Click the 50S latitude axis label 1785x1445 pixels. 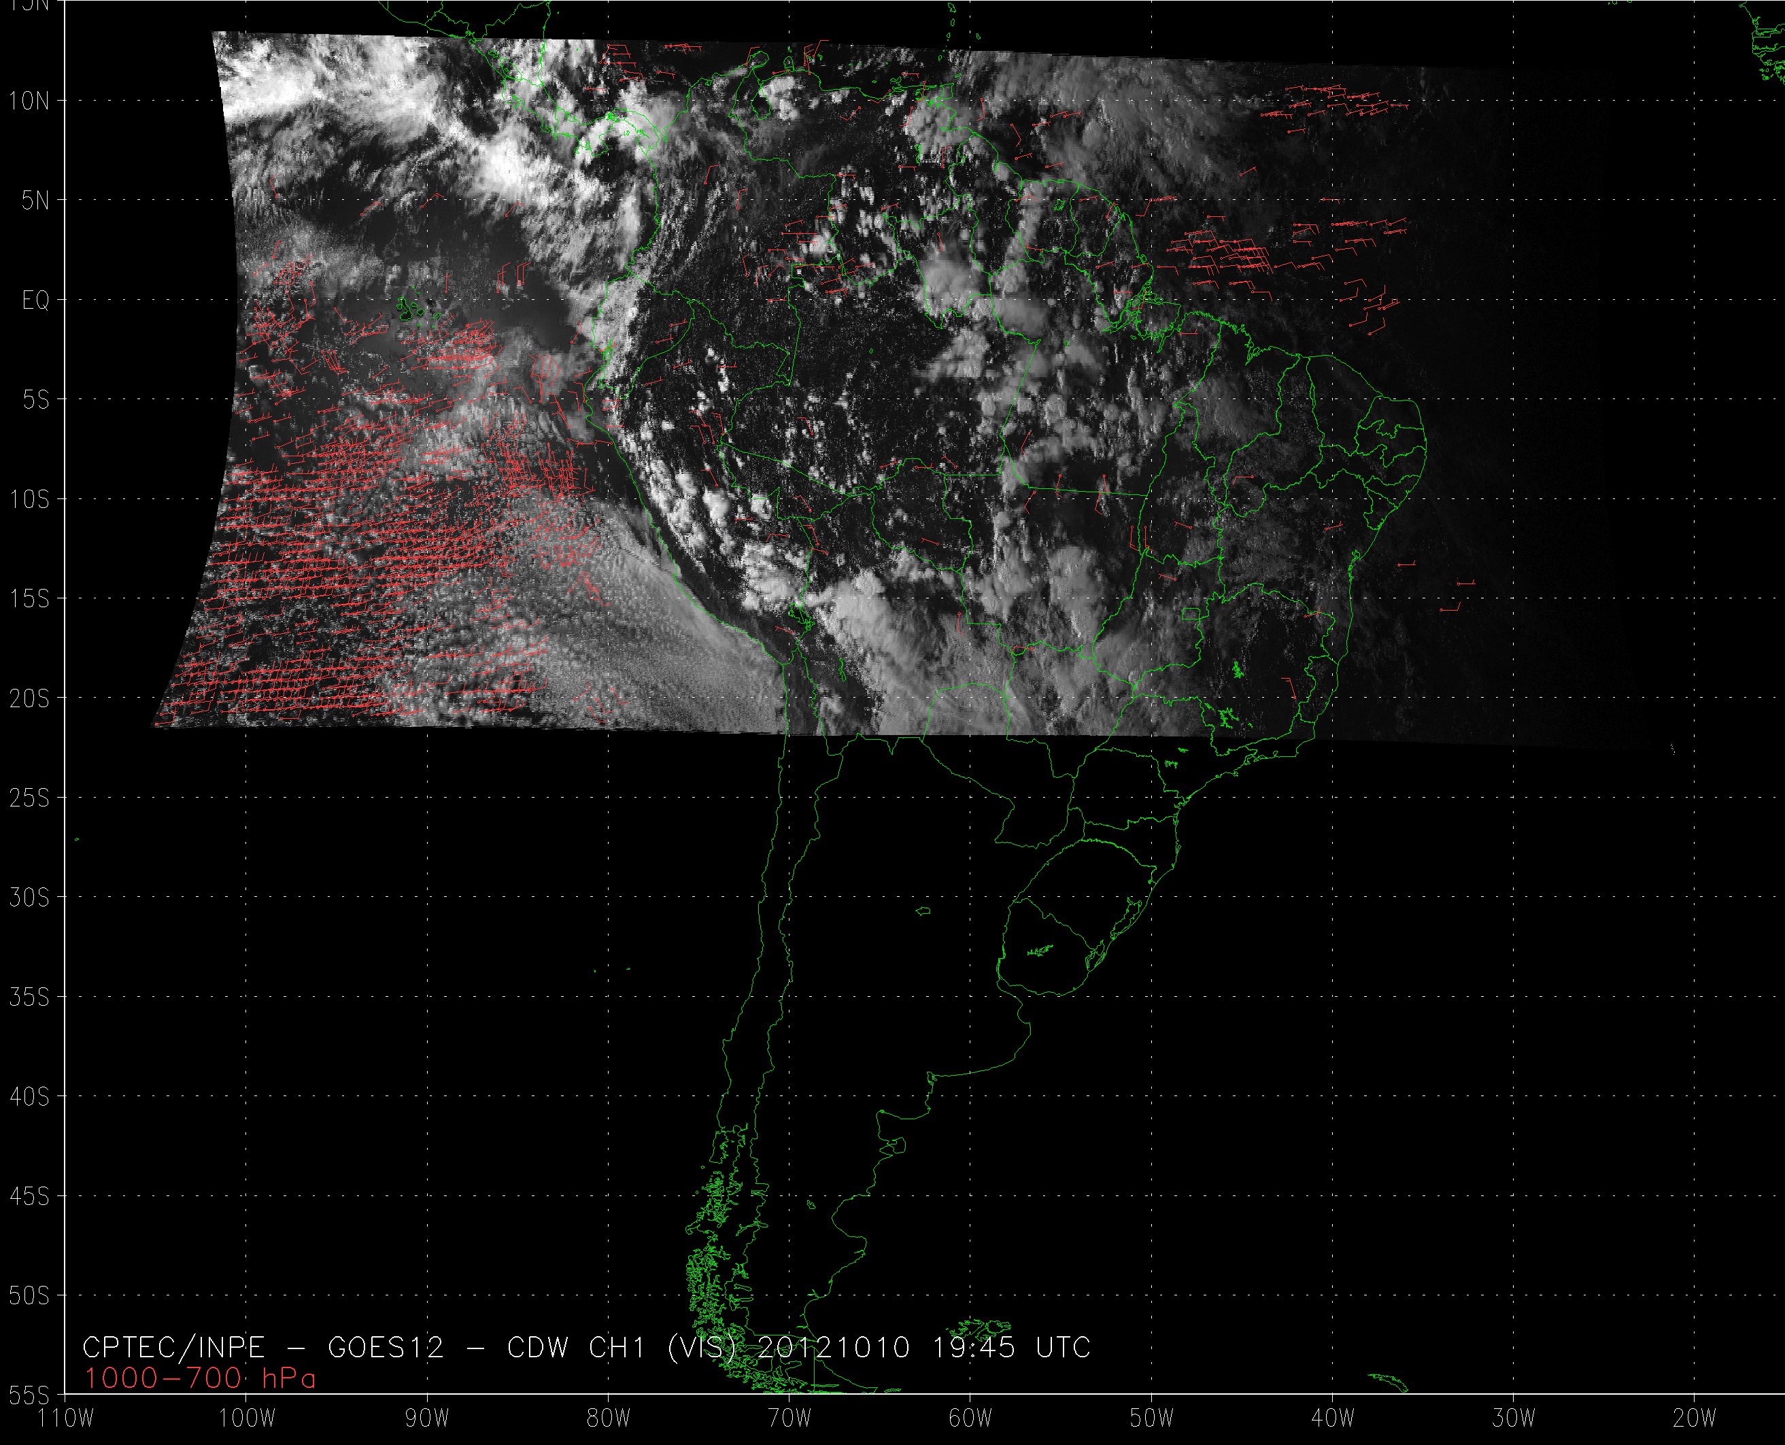tap(29, 1296)
